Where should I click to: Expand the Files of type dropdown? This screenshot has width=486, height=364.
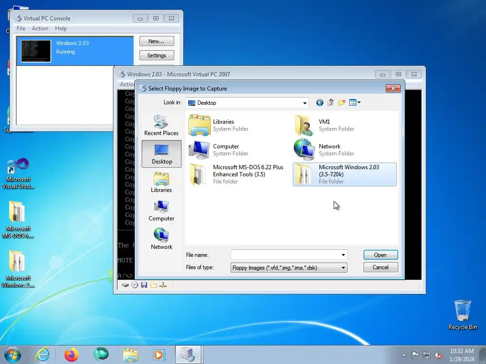pyautogui.click(x=343, y=267)
